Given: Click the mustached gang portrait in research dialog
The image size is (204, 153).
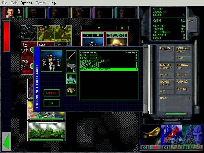Looking at the screenshot, I should [x=52, y=61].
